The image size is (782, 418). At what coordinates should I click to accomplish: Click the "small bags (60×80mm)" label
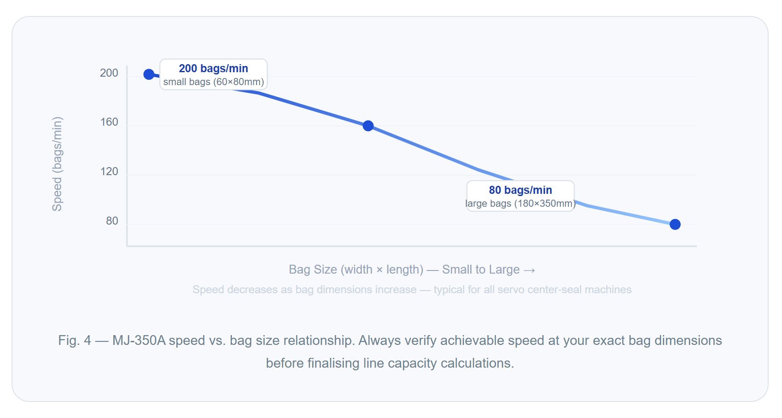[213, 82]
